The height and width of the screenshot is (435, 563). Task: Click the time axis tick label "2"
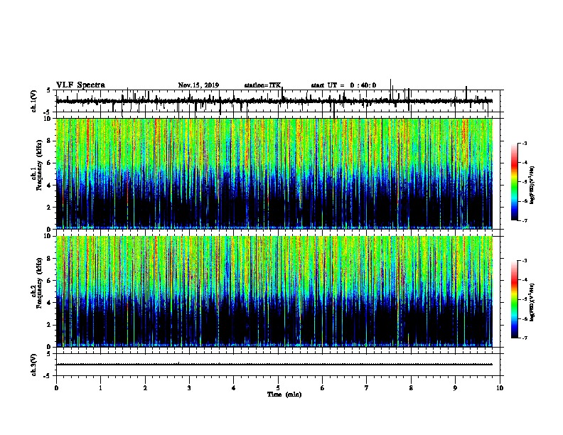[145, 387]
